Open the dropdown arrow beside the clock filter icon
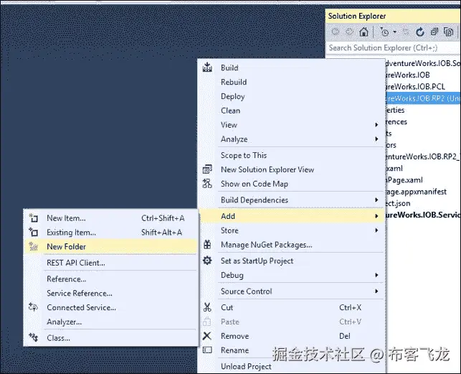 point(395,32)
